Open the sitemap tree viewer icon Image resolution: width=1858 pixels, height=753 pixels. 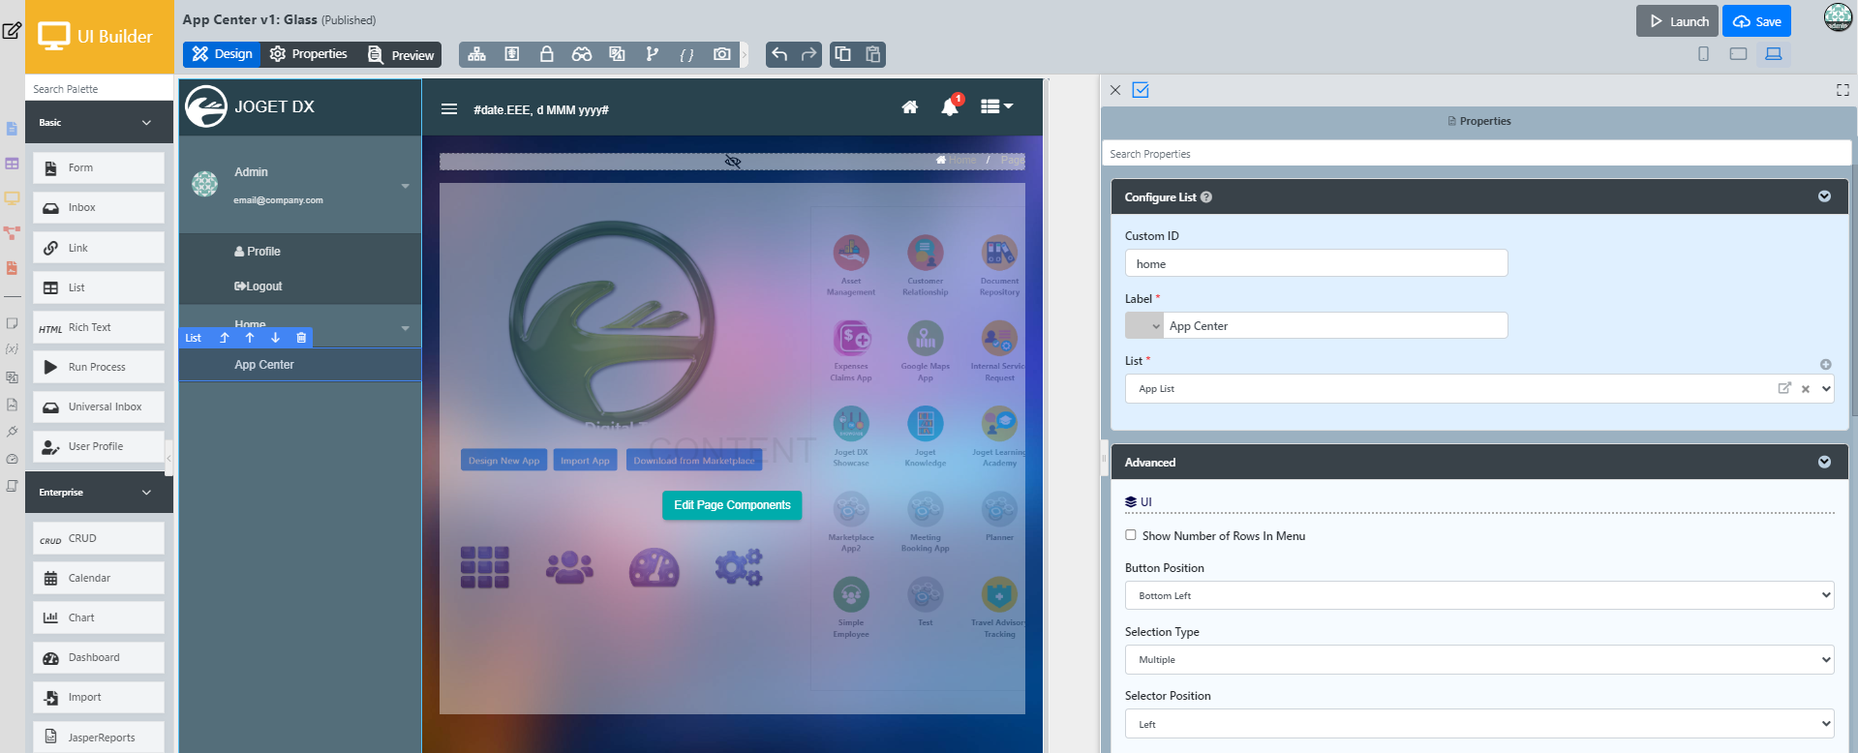click(476, 54)
